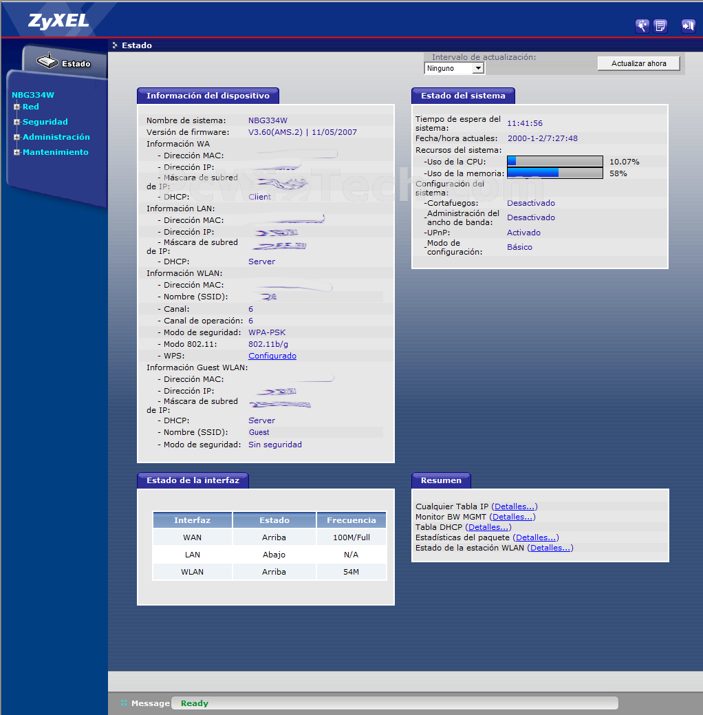Open Cualquier Tabla IP Detalles link
The width and height of the screenshot is (703, 715).
pos(515,506)
